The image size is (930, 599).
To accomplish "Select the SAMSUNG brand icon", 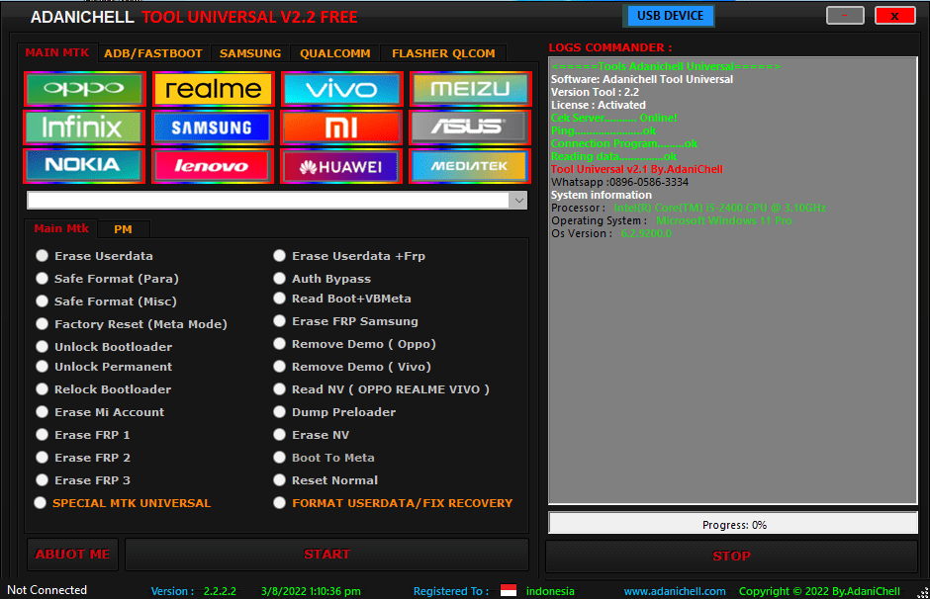I will pos(213,128).
